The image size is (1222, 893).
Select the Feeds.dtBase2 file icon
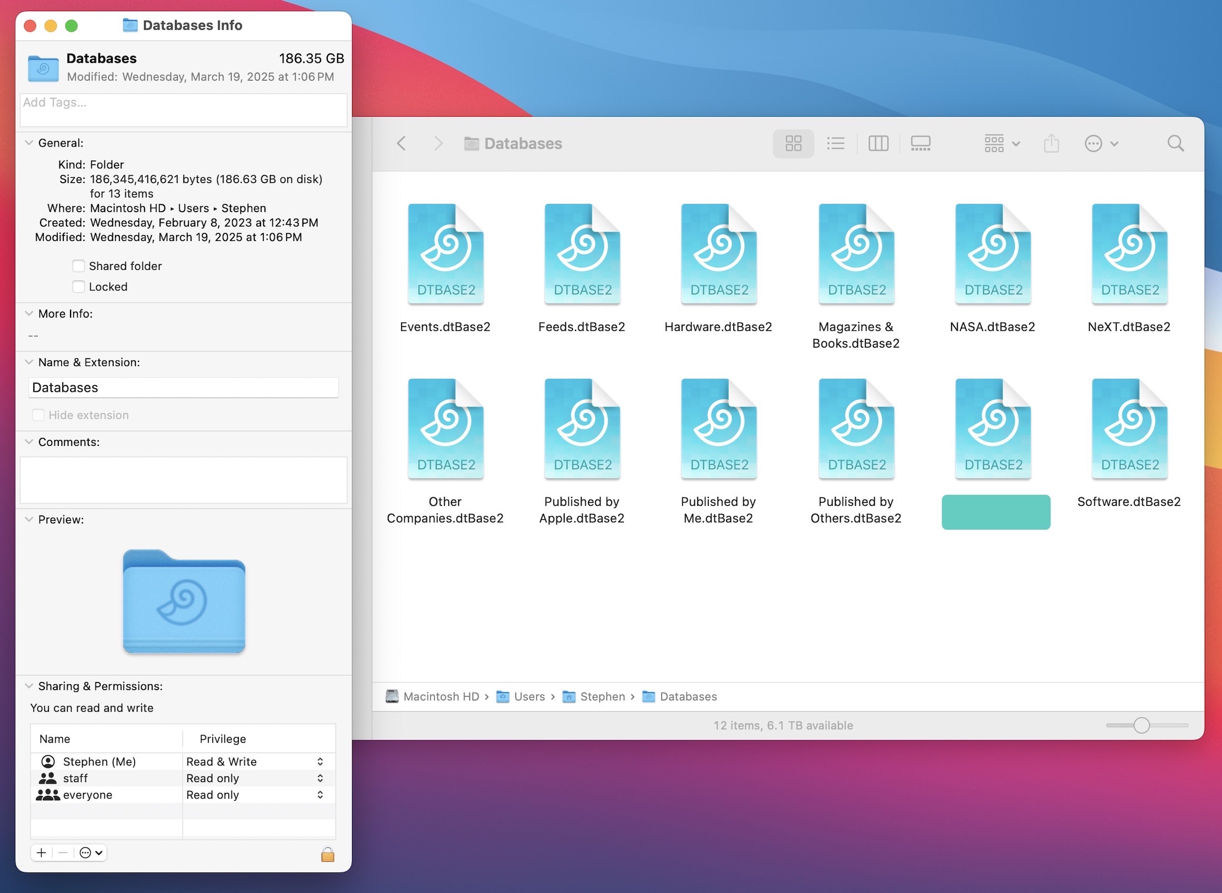click(x=582, y=254)
